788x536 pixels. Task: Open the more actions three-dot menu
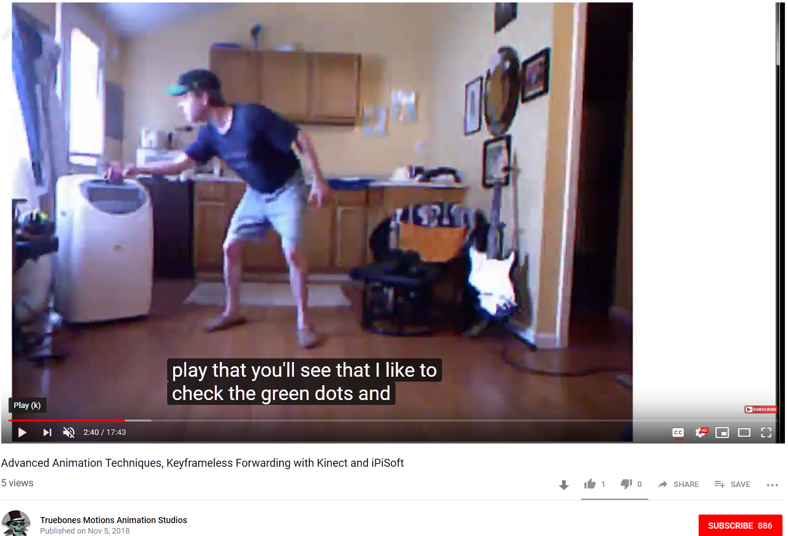tap(772, 485)
